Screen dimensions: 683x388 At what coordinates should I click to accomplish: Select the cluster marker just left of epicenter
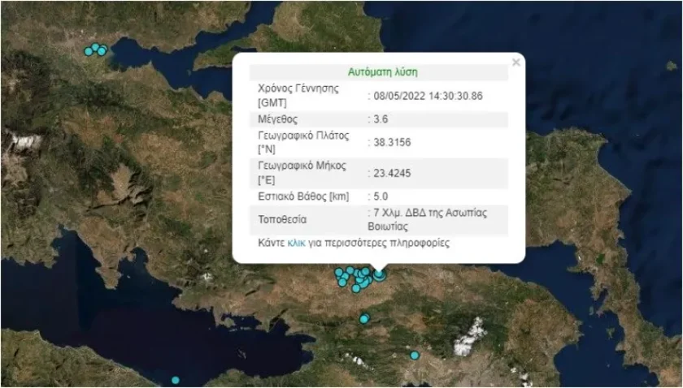tap(366, 272)
